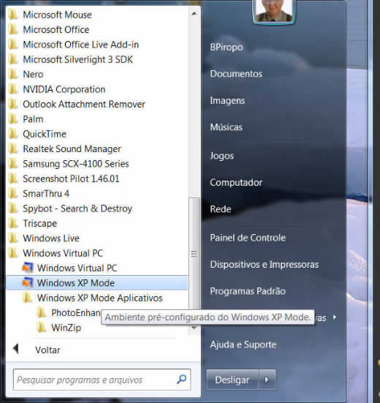
Task: Open Dispositivos e Impressoras
Action: 265,265
